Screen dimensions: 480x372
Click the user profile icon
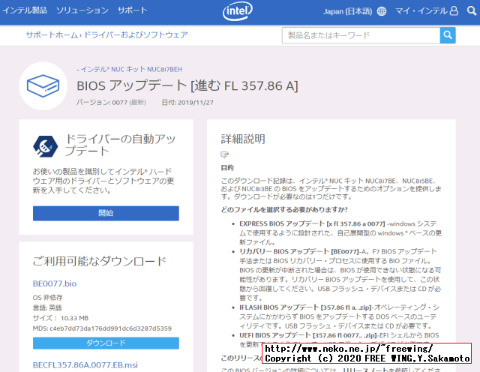[x=454, y=10]
